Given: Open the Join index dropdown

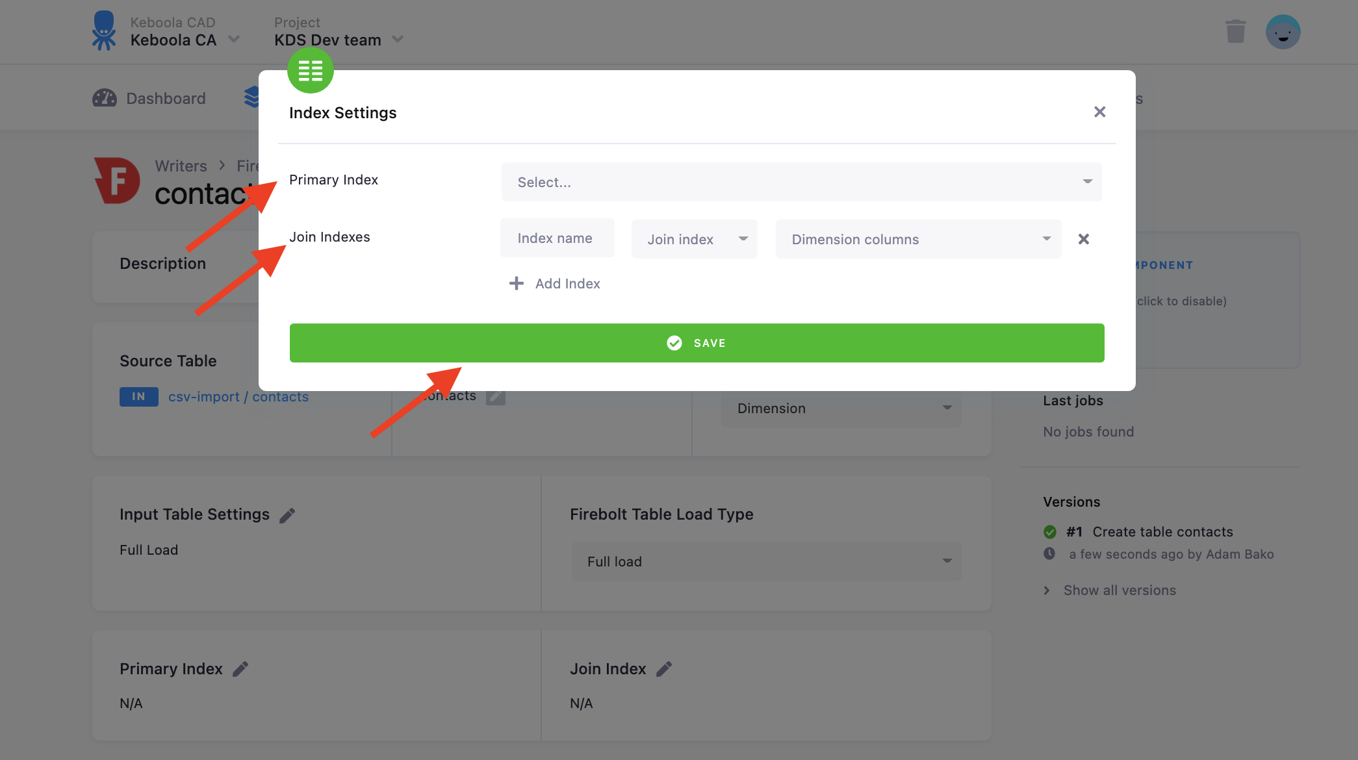Looking at the screenshot, I should pos(694,239).
